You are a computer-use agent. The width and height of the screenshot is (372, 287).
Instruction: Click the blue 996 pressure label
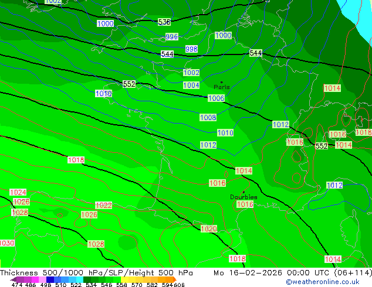tap(172, 37)
